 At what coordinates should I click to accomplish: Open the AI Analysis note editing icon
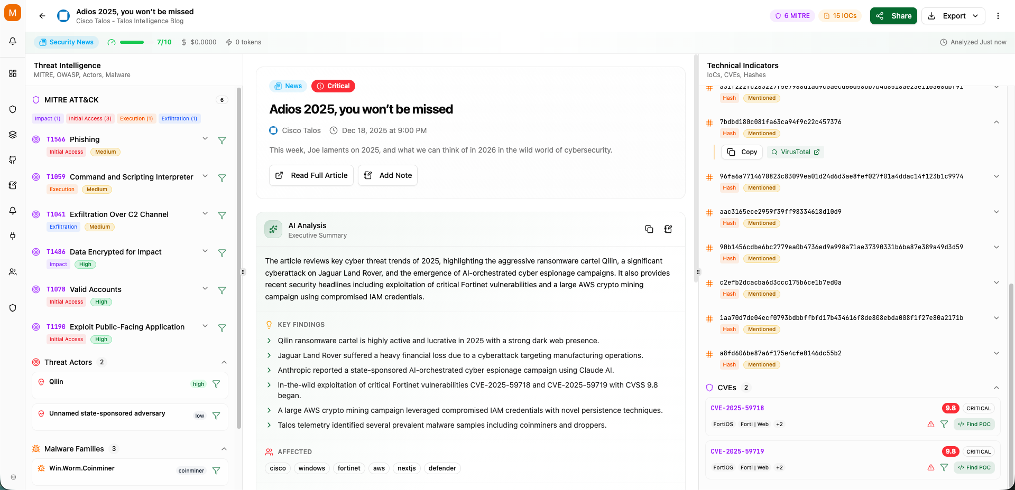click(x=668, y=229)
